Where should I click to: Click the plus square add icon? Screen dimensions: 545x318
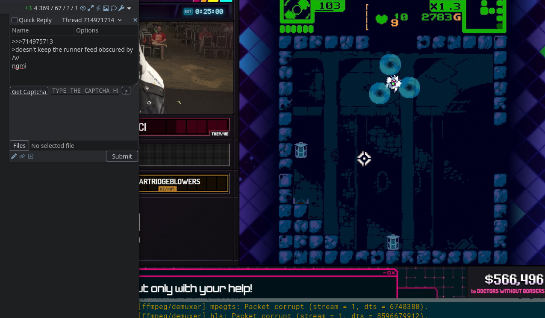(30, 156)
